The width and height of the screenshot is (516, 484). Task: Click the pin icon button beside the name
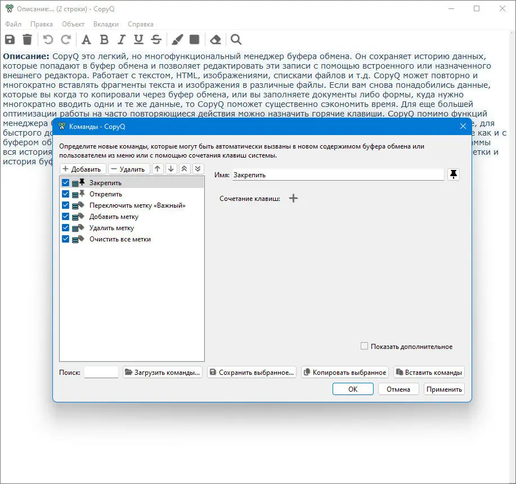[454, 174]
